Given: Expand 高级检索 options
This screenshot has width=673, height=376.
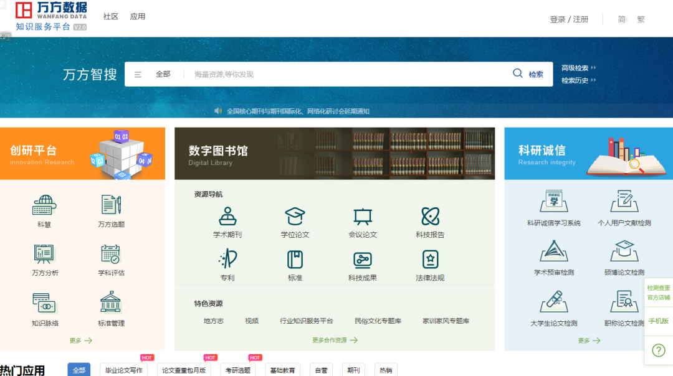Looking at the screenshot, I should (x=576, y=67).
